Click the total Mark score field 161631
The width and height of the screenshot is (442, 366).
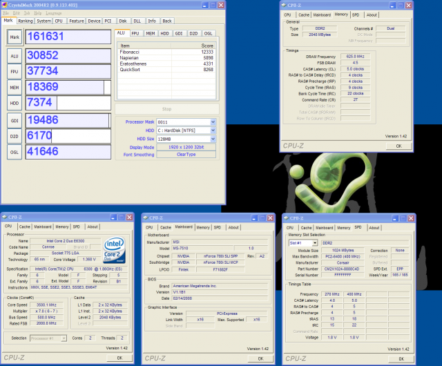(x=68, y=37)
